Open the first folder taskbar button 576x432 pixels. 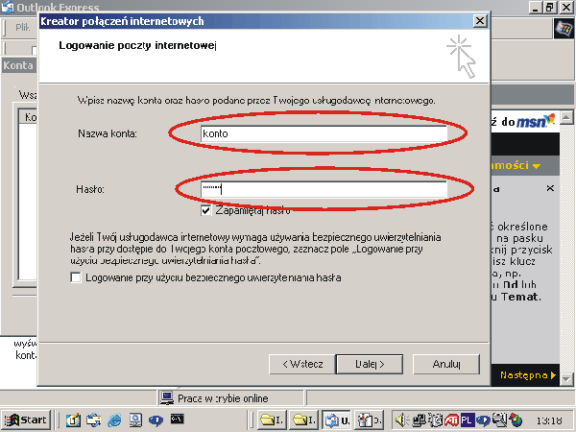click(273, 420)
